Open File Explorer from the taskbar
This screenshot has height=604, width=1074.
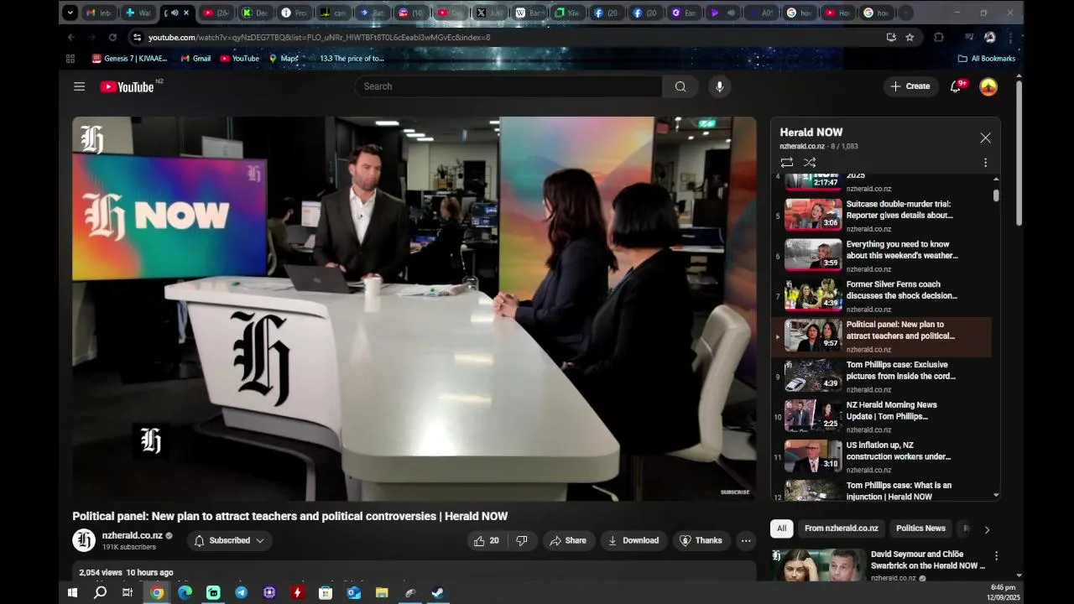click(x=382, y=592)
